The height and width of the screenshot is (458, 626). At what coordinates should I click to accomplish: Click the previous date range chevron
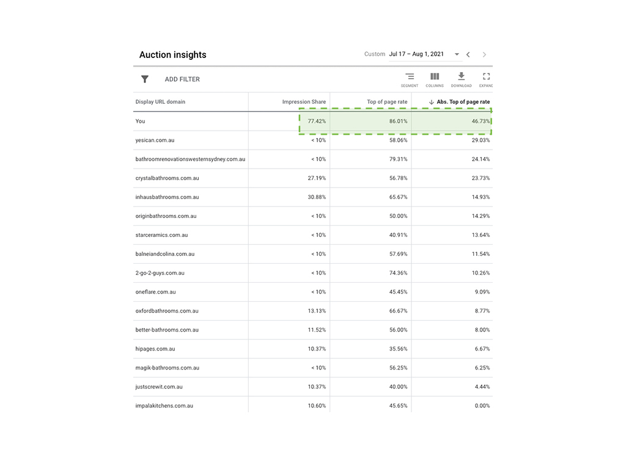tap(468, 54)
